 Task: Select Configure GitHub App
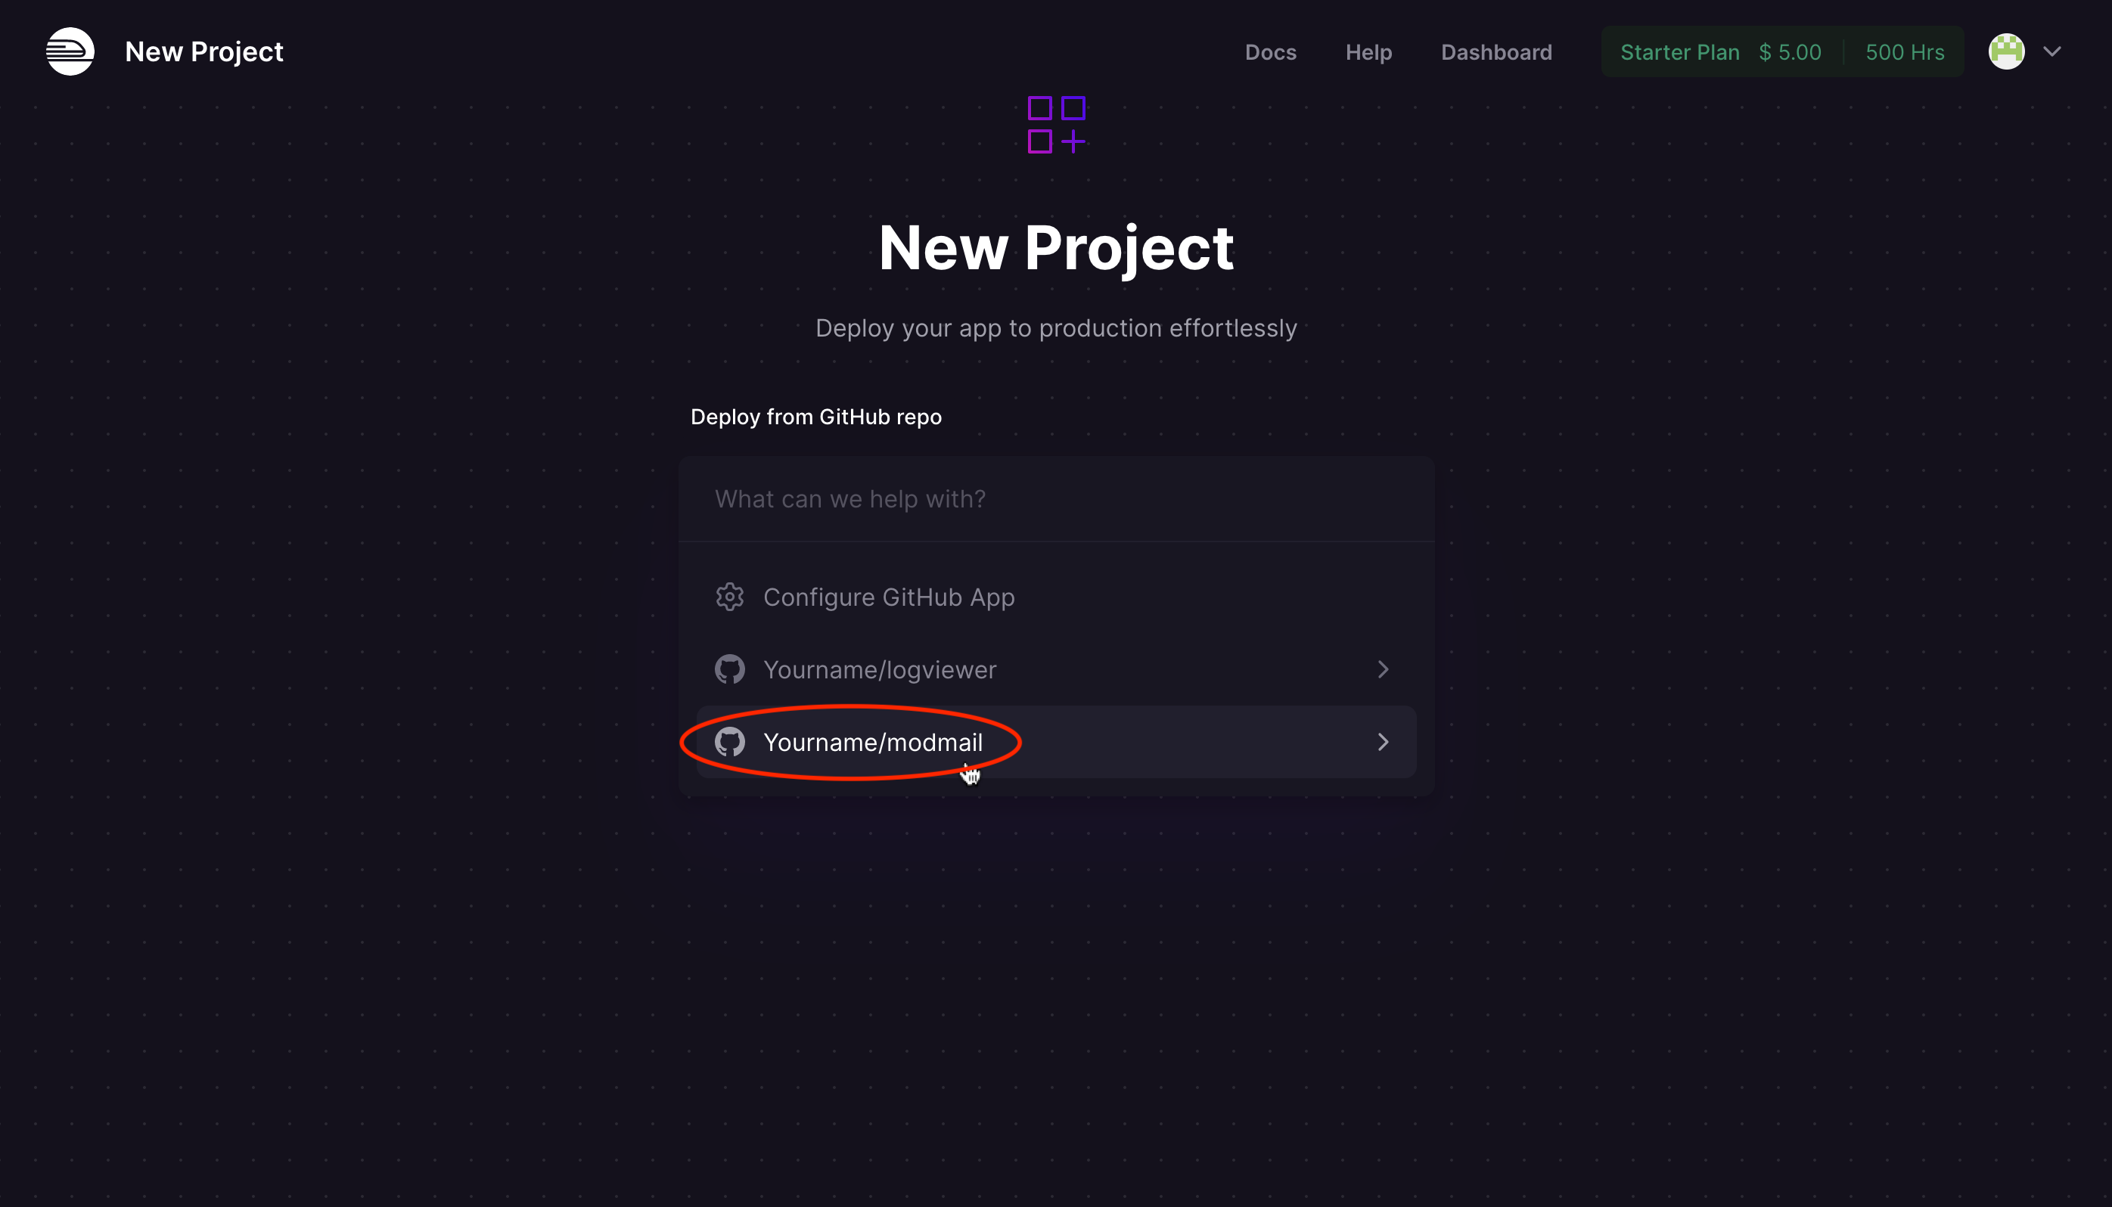[x=888, y=596]
